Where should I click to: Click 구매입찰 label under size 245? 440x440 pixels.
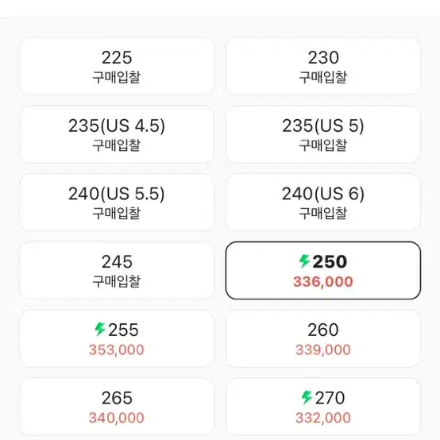click(x=117, y=281)
